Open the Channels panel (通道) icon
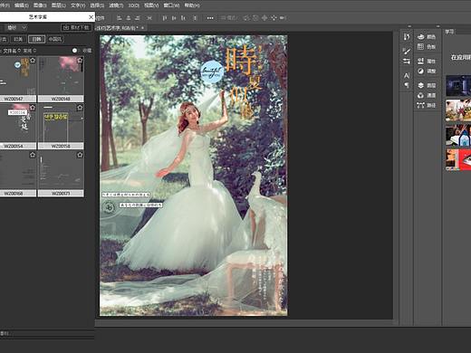This screenshot has width=471, height=353. point(421,95)
